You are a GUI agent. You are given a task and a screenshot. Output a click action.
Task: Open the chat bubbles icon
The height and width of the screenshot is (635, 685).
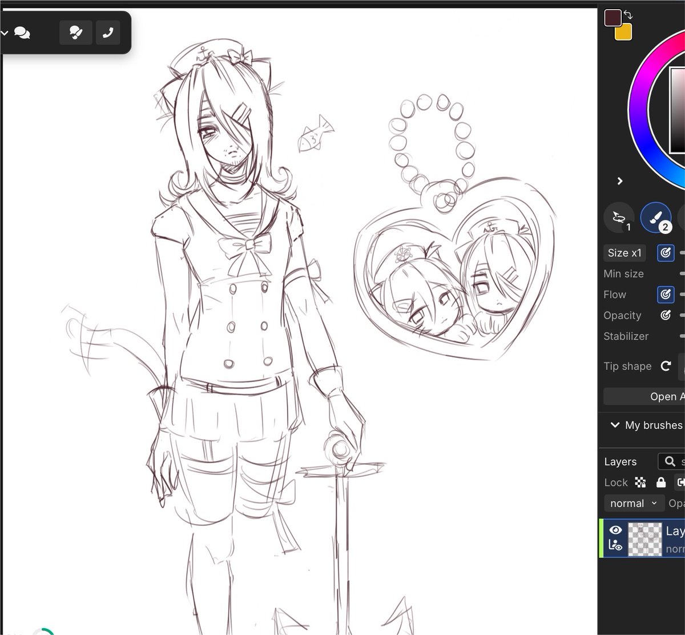coord(22,33)
